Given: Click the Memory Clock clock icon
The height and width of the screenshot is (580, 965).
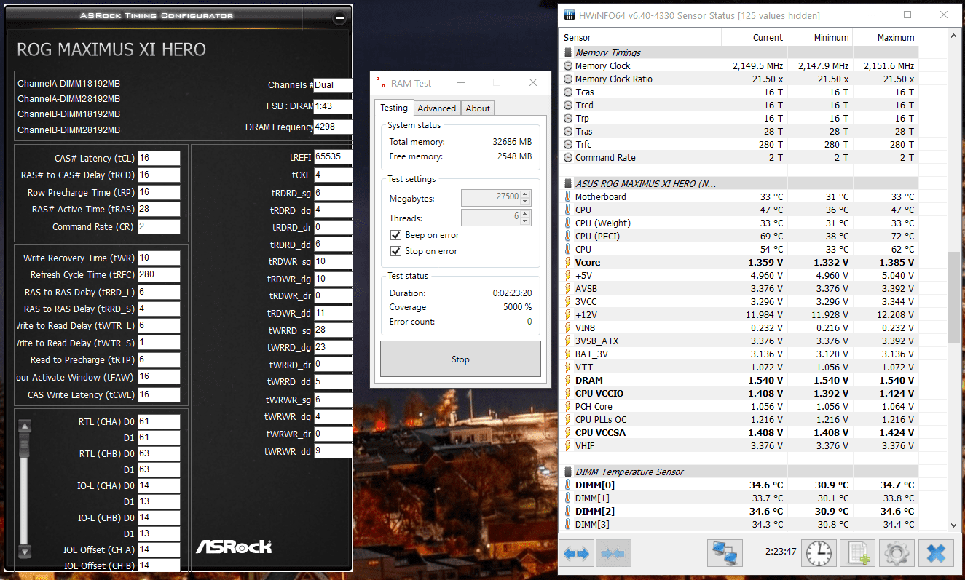Looking at the screenshot, I should pyautogui.click(x=568, y=65).
